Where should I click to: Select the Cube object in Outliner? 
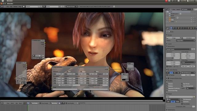coord(172,20)
